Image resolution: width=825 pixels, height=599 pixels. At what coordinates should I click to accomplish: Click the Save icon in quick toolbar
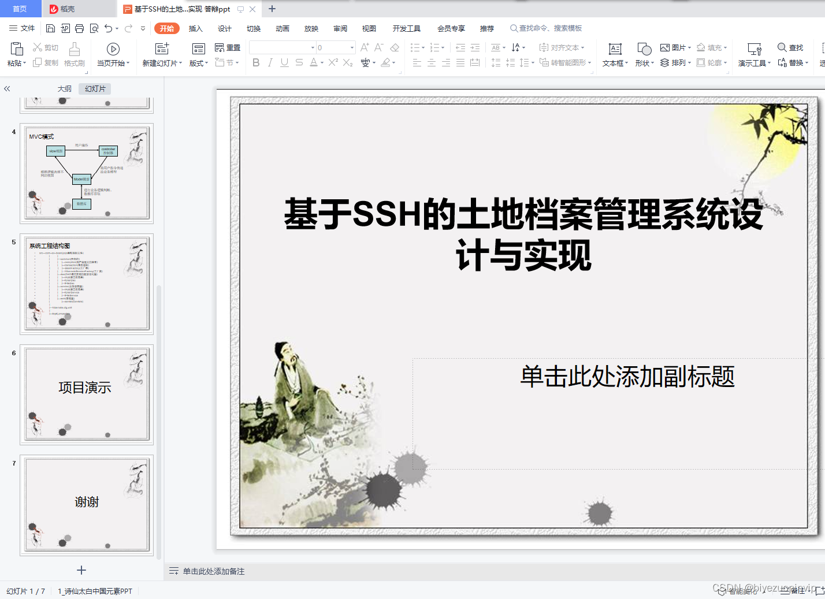click(50, 28)
